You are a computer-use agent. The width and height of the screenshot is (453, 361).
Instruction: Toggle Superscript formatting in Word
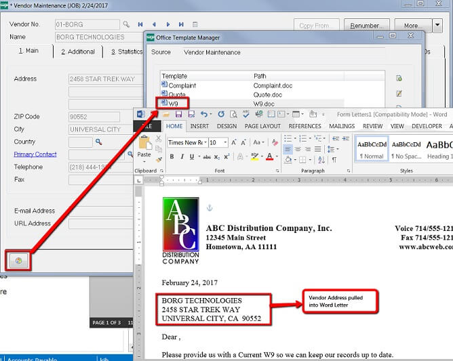(226, 156)
